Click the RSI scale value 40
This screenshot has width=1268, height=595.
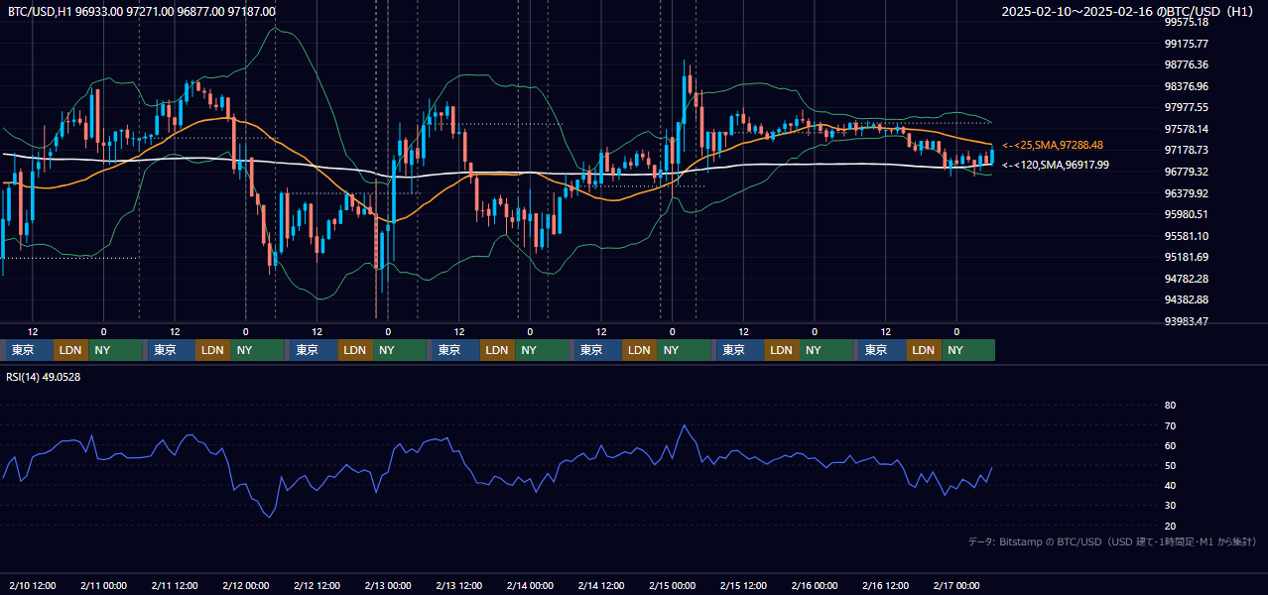[1170, 485]
